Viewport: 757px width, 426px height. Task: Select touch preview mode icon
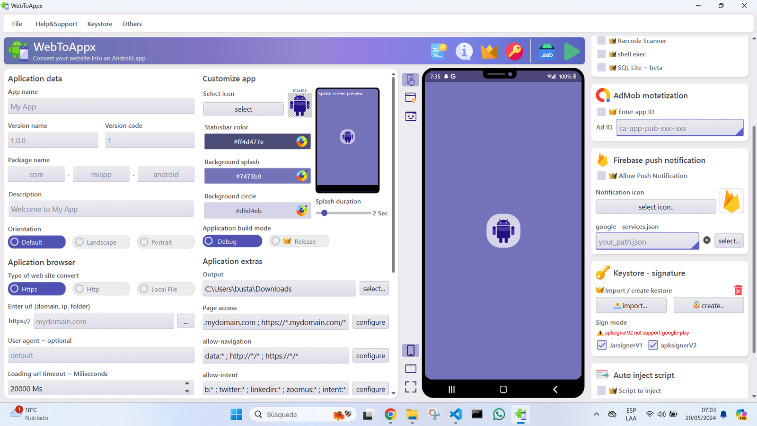point(411,80)
